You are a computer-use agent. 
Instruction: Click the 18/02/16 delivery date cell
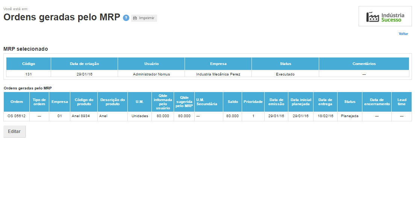(x=325, y=116)
